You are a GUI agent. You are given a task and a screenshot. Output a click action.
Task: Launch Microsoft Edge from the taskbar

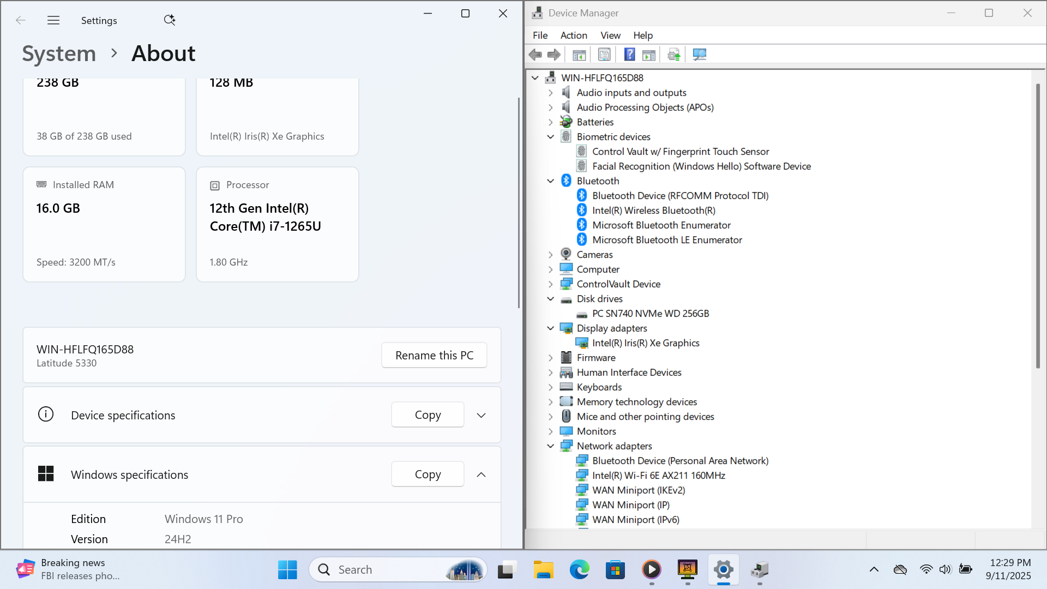pyautogui.click(x=579, y=569)
